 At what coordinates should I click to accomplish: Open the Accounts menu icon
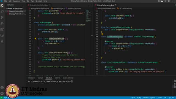2,87
